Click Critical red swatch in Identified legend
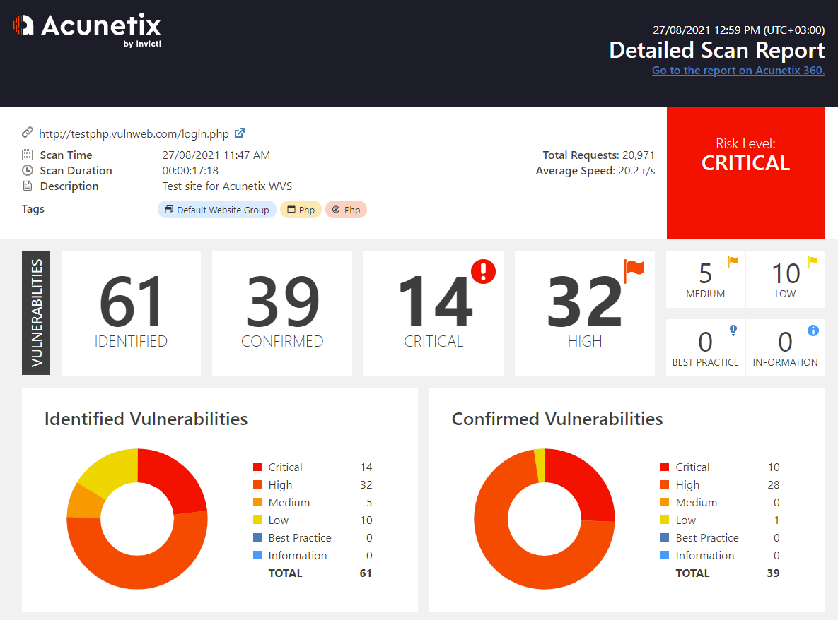 pos(257,467)
